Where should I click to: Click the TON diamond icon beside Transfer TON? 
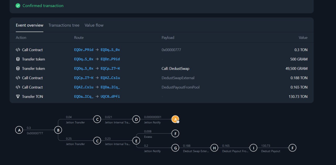[x=18, y=97]
